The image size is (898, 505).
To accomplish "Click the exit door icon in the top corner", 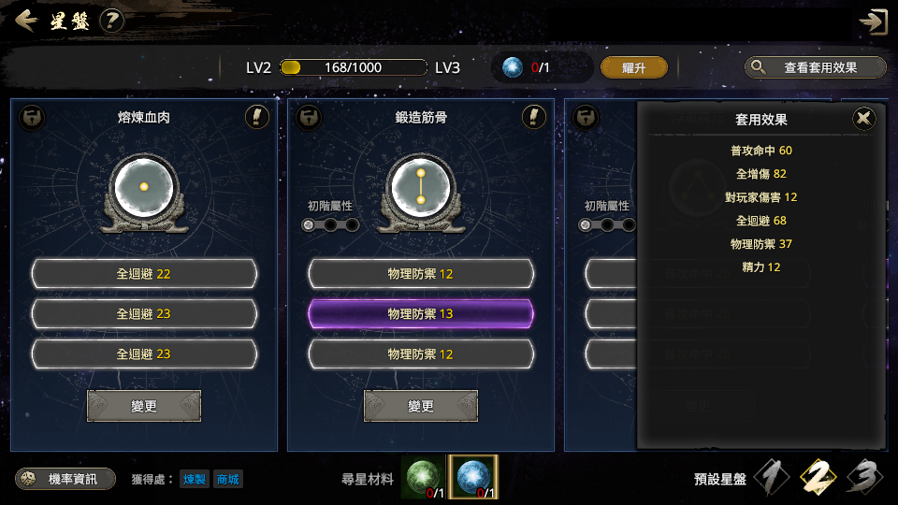I will pos(873,22).
